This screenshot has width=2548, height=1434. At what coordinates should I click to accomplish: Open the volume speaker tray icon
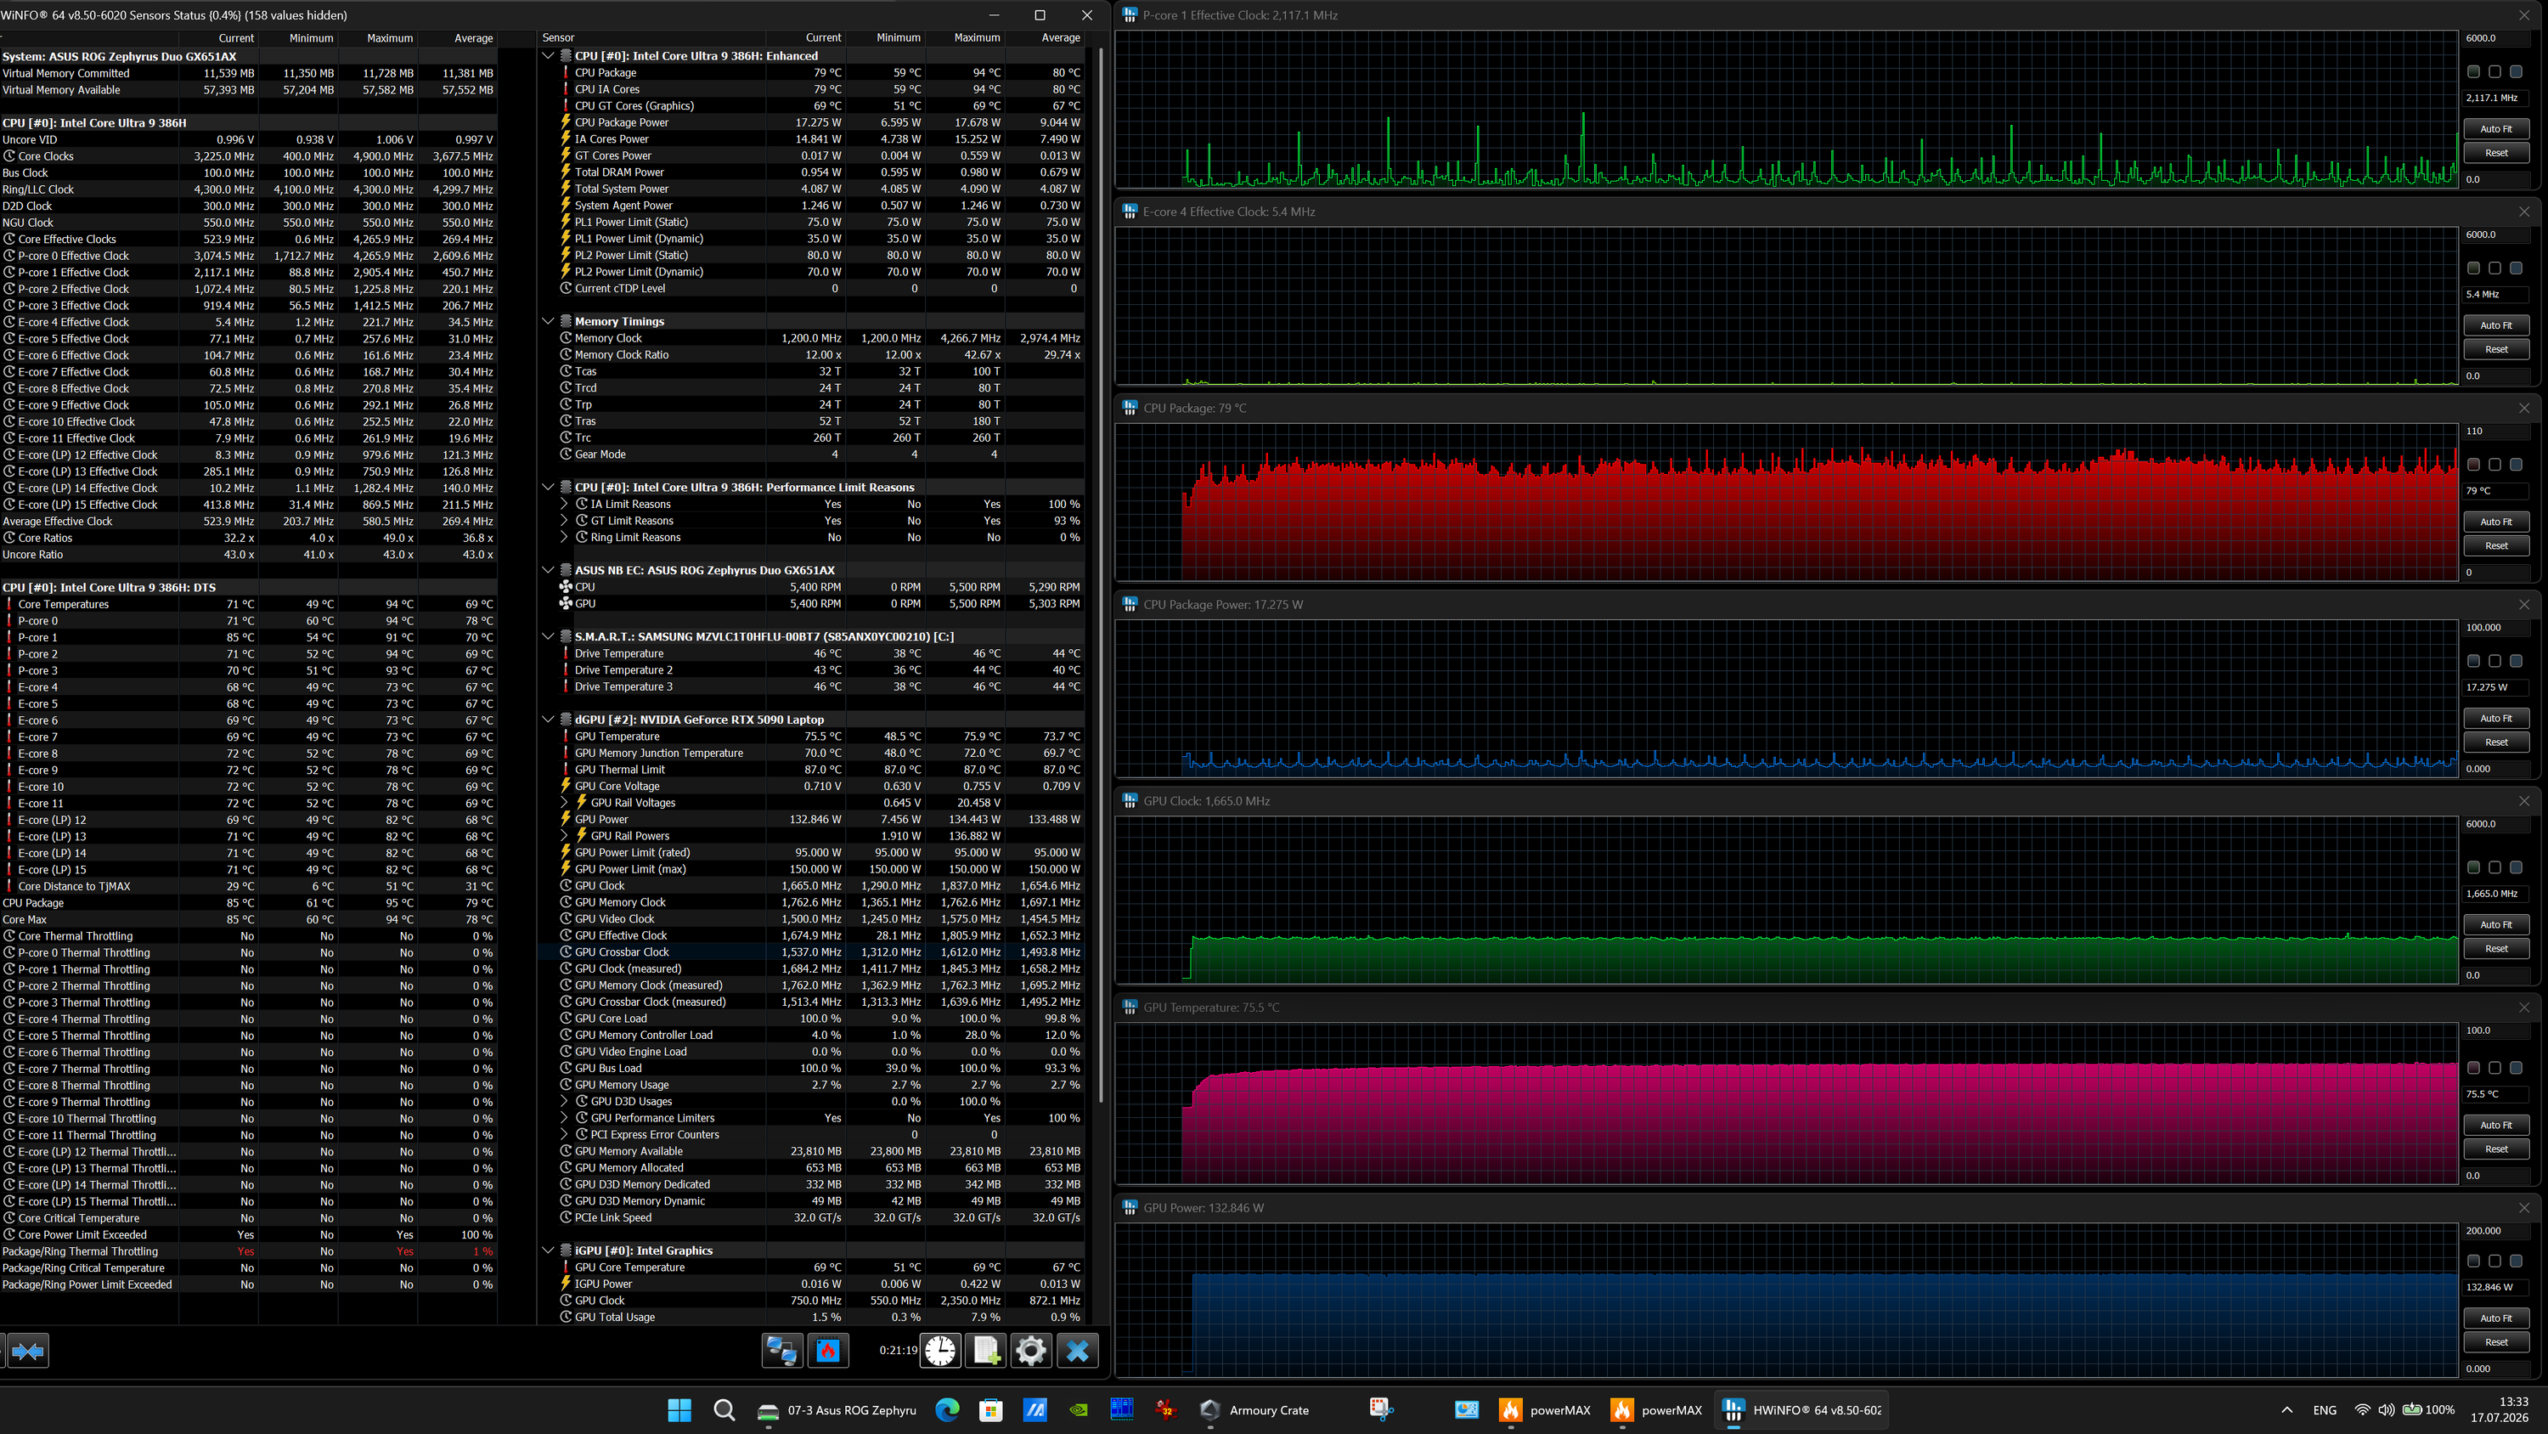pos(2386,1410)
